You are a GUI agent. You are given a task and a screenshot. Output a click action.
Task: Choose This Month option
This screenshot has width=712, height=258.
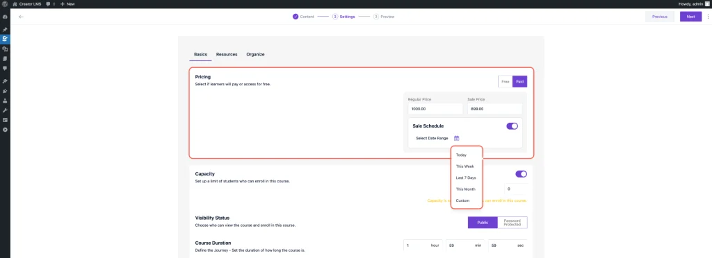(x=467, y=189)
